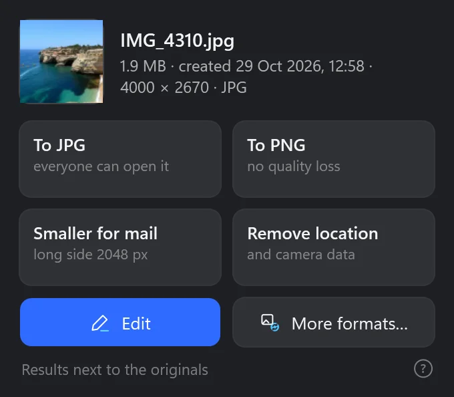Click the 4000 × 2670 · JPG dimensions text

point(184,88)
